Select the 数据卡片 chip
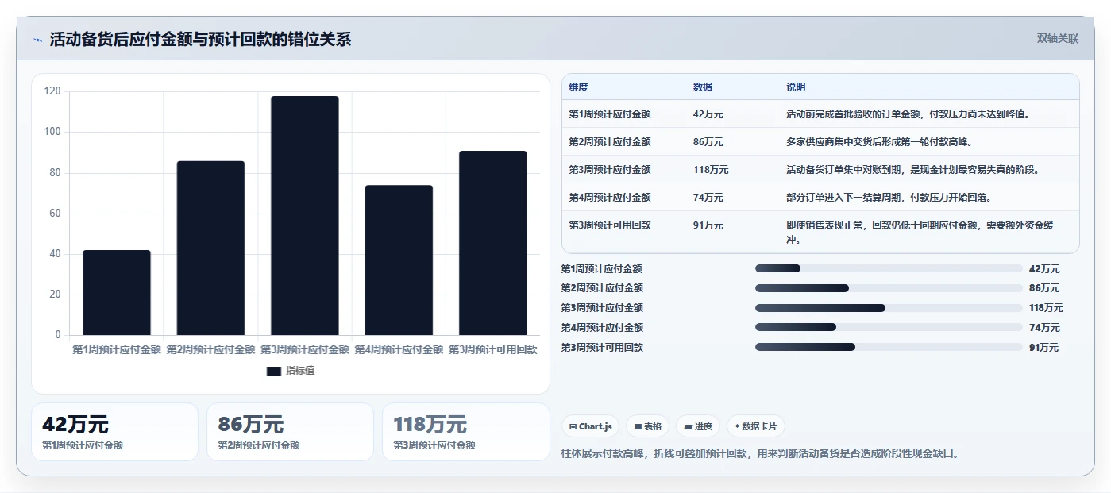 [755, 426]
